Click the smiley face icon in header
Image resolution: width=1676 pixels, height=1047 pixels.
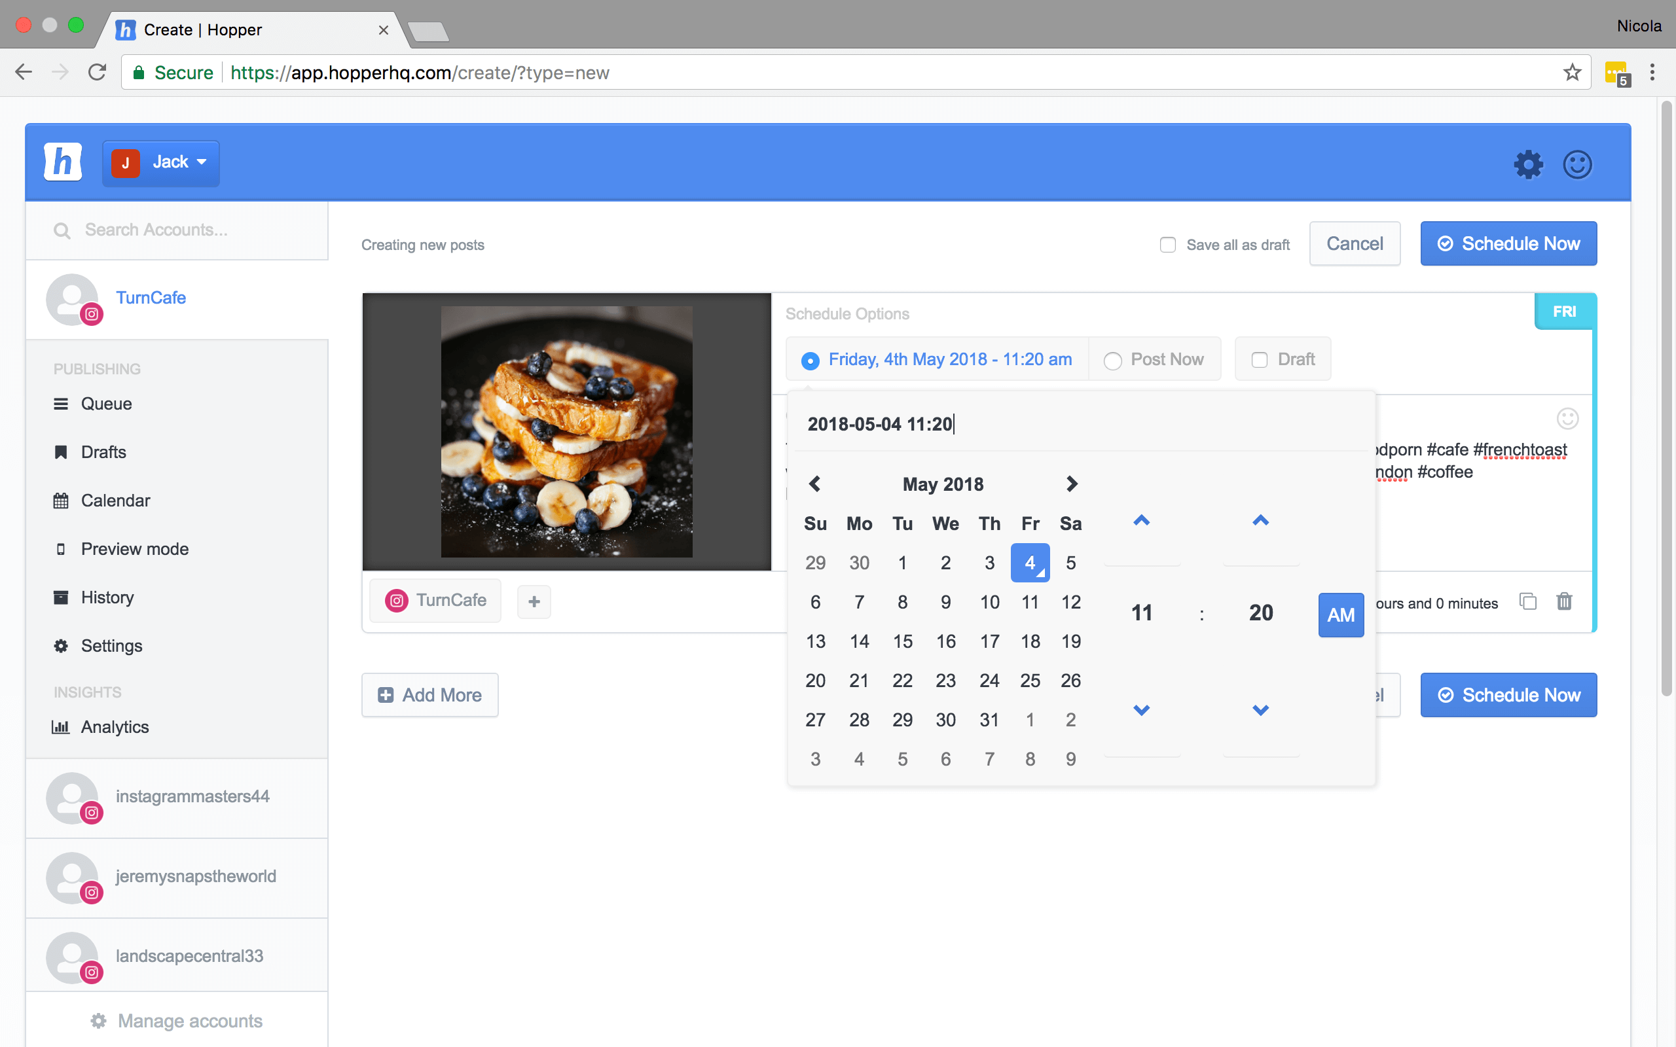tap(1577, 164)
